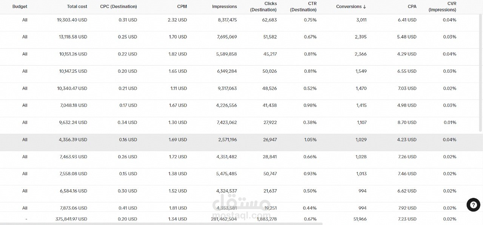
Task: Click the CTR (Destination) column header
Action: (x=303, y=6)
